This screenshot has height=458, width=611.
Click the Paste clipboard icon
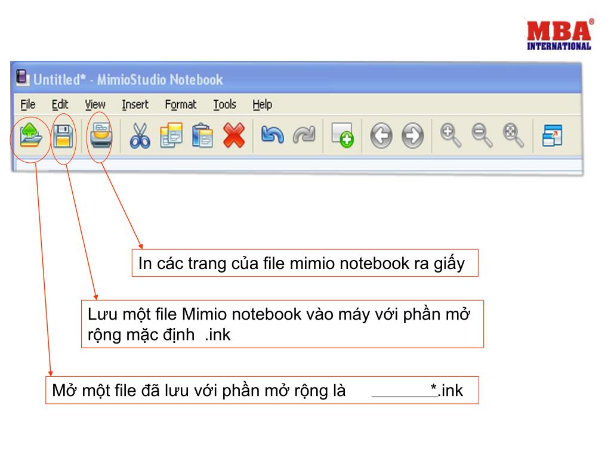pyautogui.click(x=203, y=135)
